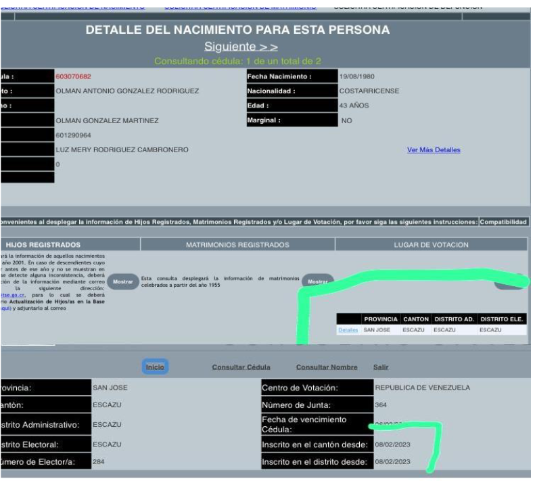Image resolution: width=535 pixels, height=481 pixels.
Task: Click DETALLE DEL NACIMIENTO PARA ESTA PERSONA heading
Action: (237, 30)
